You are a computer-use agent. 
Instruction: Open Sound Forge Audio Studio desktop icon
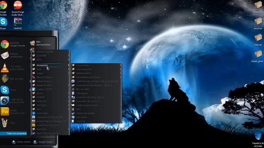pos(18,8)
